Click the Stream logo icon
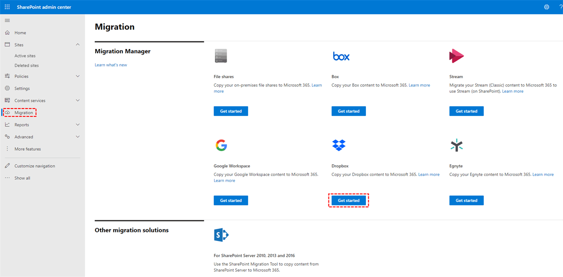 [x=456, y=56]
